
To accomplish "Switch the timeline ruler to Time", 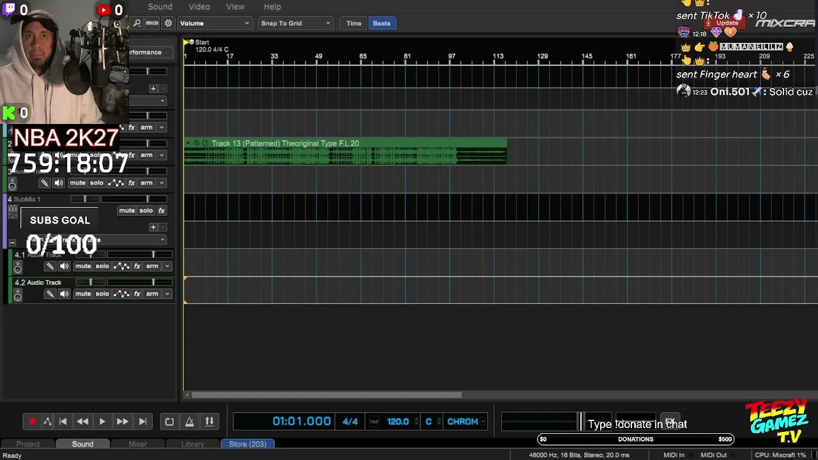I will (x=354, y=23).
